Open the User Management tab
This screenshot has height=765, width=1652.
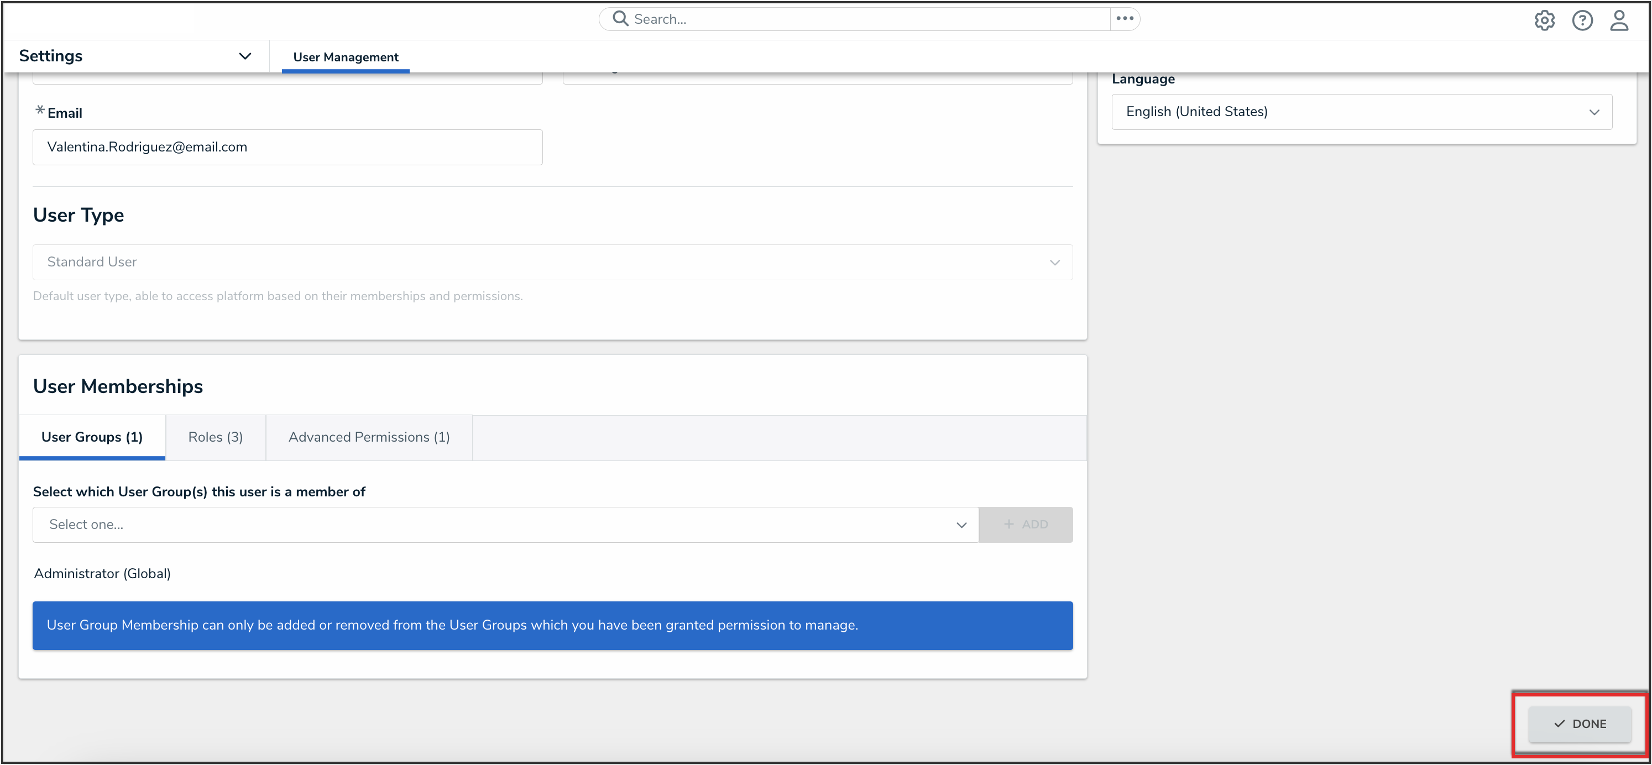(x=346, y=57)
